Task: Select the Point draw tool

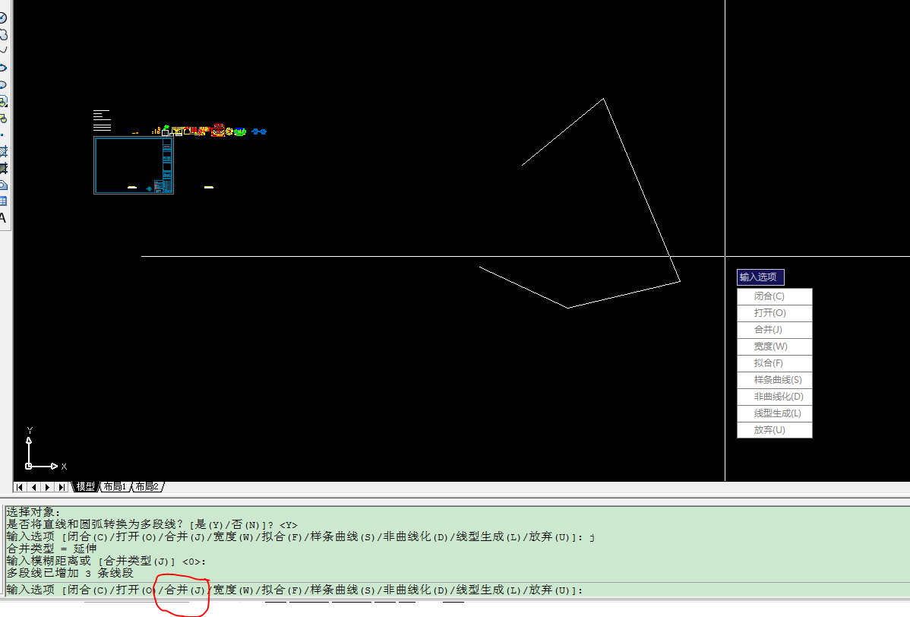Action: 2,134
